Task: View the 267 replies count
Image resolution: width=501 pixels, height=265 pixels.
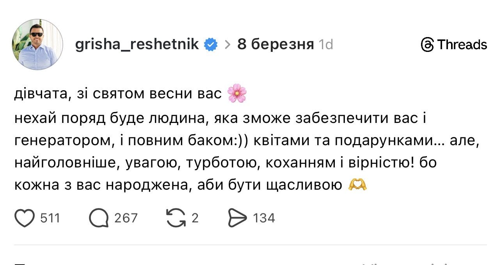Action: tap(126, 218)
